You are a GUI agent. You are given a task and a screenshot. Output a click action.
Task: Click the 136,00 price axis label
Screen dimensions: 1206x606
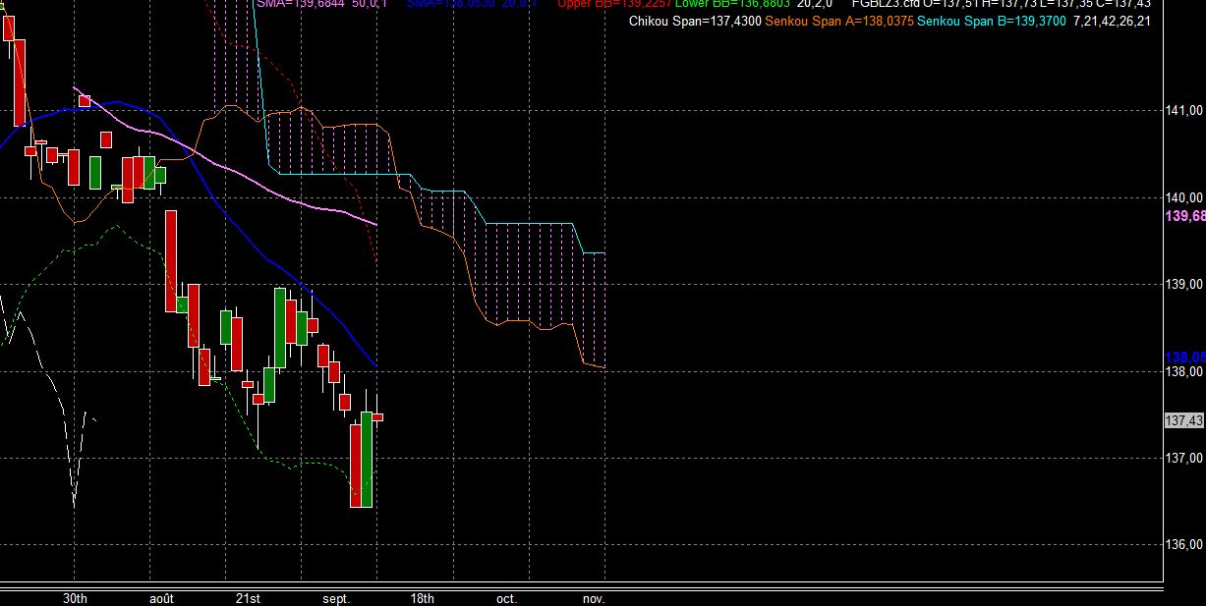coord(1184,544)
